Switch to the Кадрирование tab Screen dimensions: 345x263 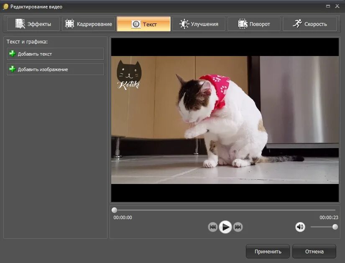89,24
